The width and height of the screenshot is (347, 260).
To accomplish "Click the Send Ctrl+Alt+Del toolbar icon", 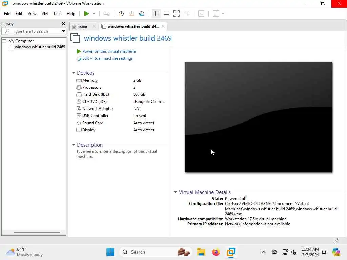I will [x=107, y=14].
